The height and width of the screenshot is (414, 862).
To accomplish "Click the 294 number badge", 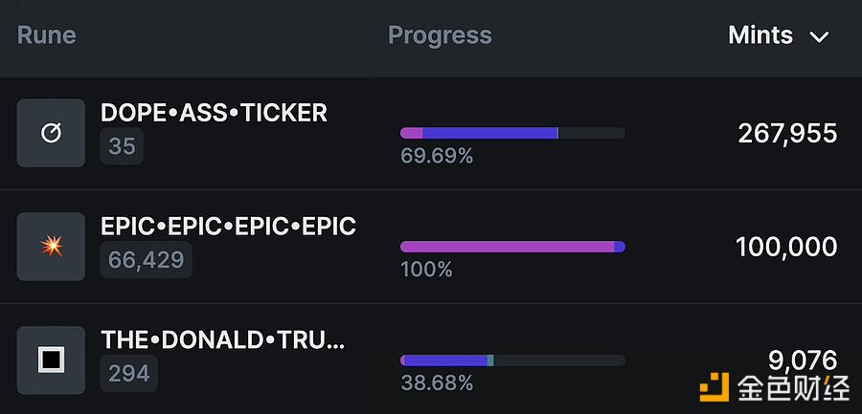I will [129, 374].
